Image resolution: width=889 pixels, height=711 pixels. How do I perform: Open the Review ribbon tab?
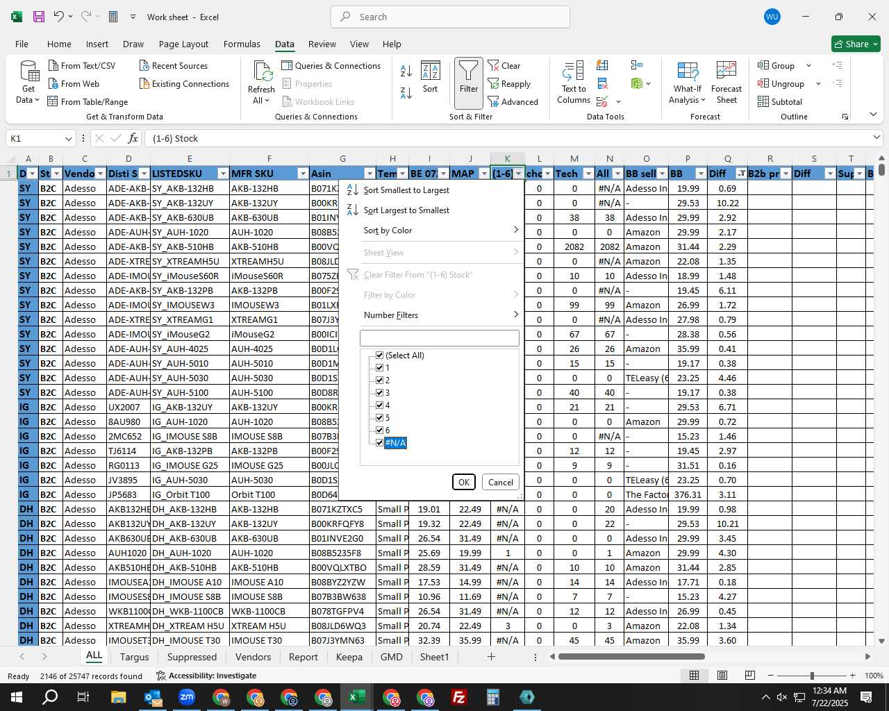322,44
